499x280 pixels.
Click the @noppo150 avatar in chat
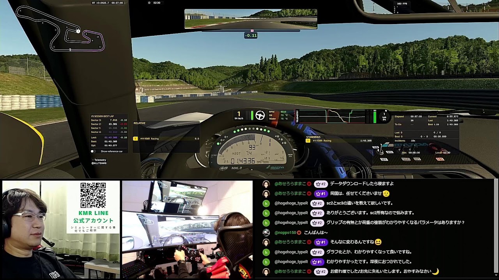point(266,233)
